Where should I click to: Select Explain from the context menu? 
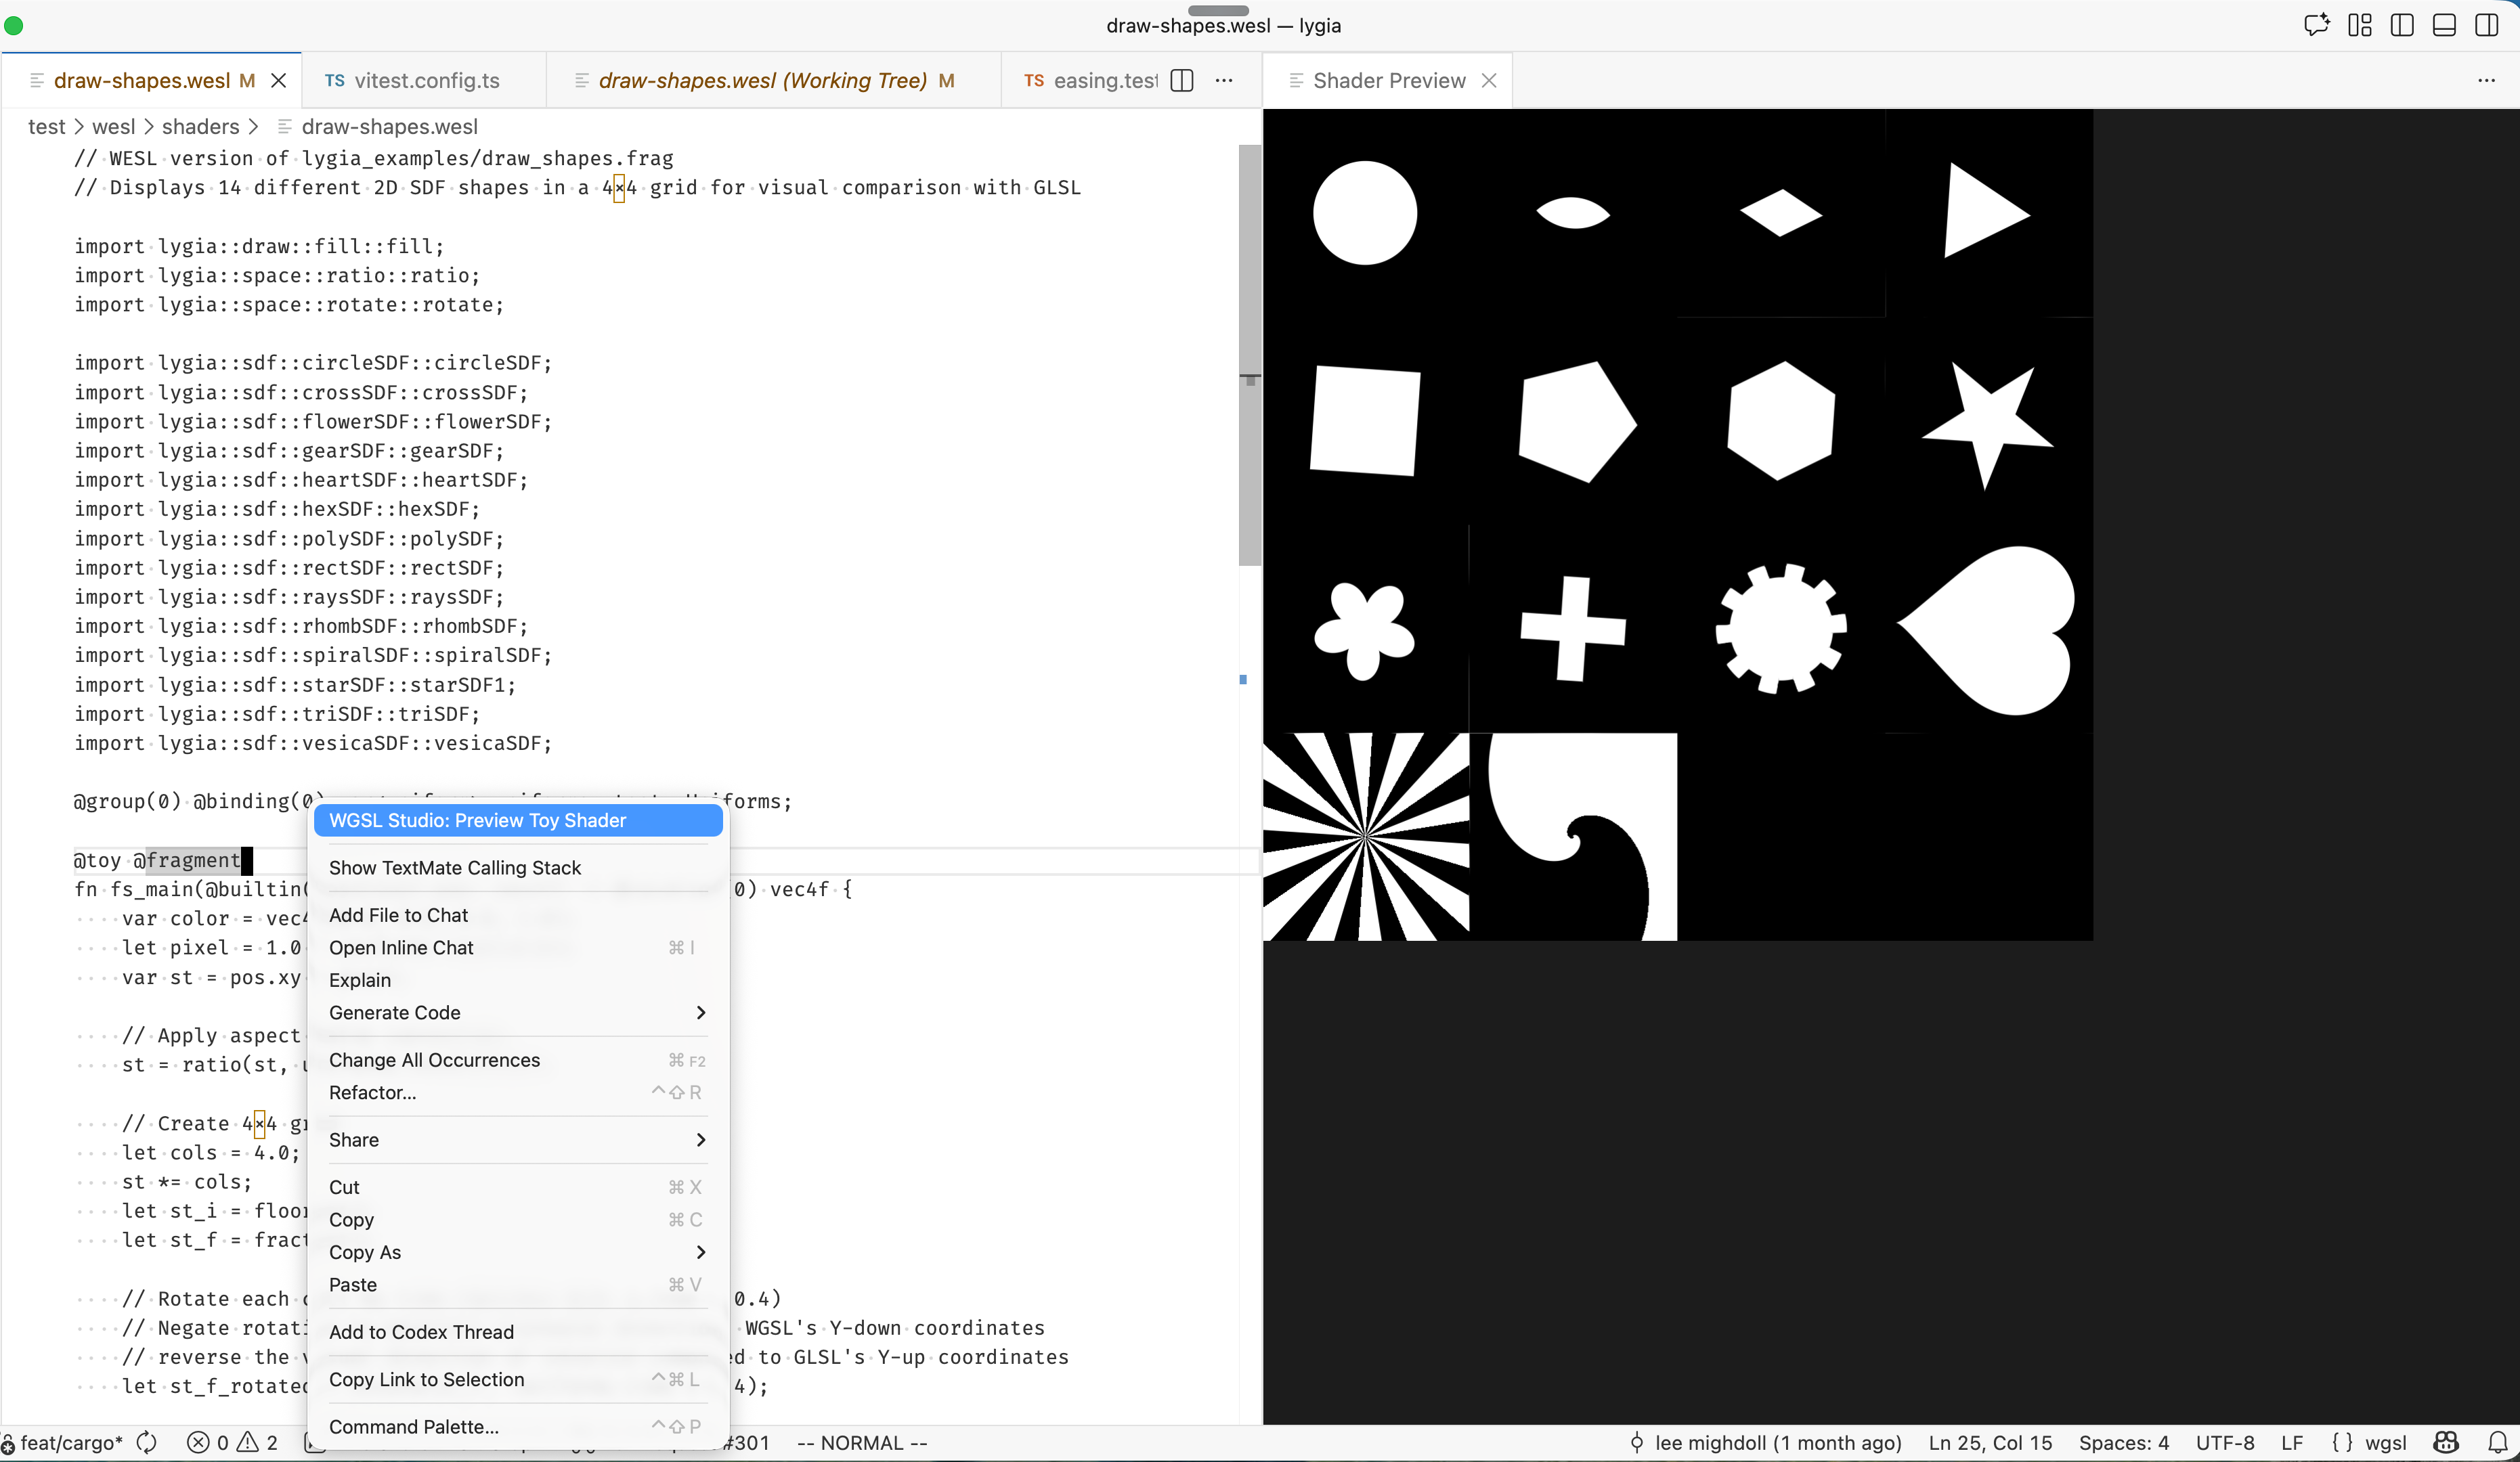(x=359, y=980)
